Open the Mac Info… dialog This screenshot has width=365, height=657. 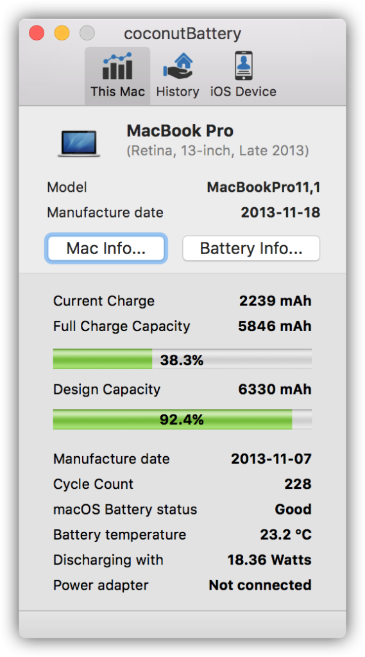pos(106,248)
